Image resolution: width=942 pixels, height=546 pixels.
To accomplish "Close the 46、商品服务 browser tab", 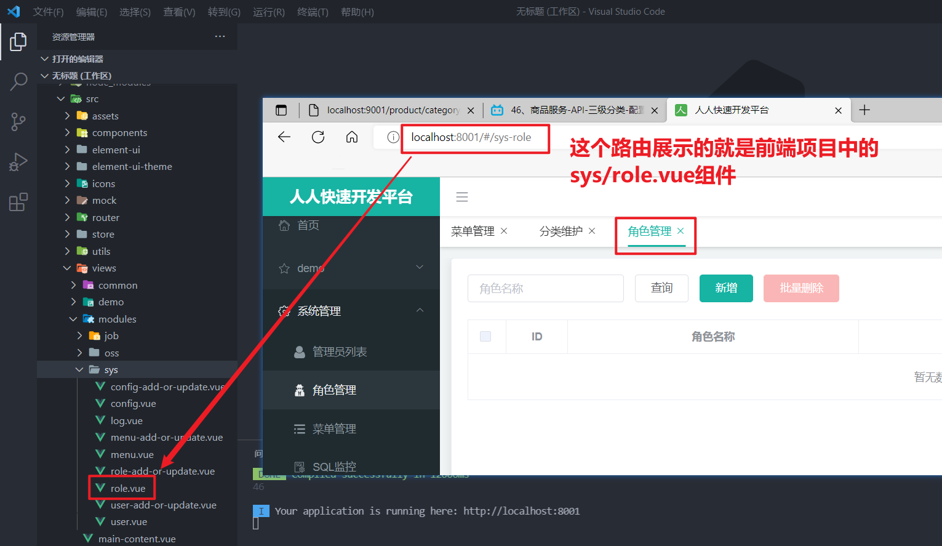I will [x=655, y=111].
